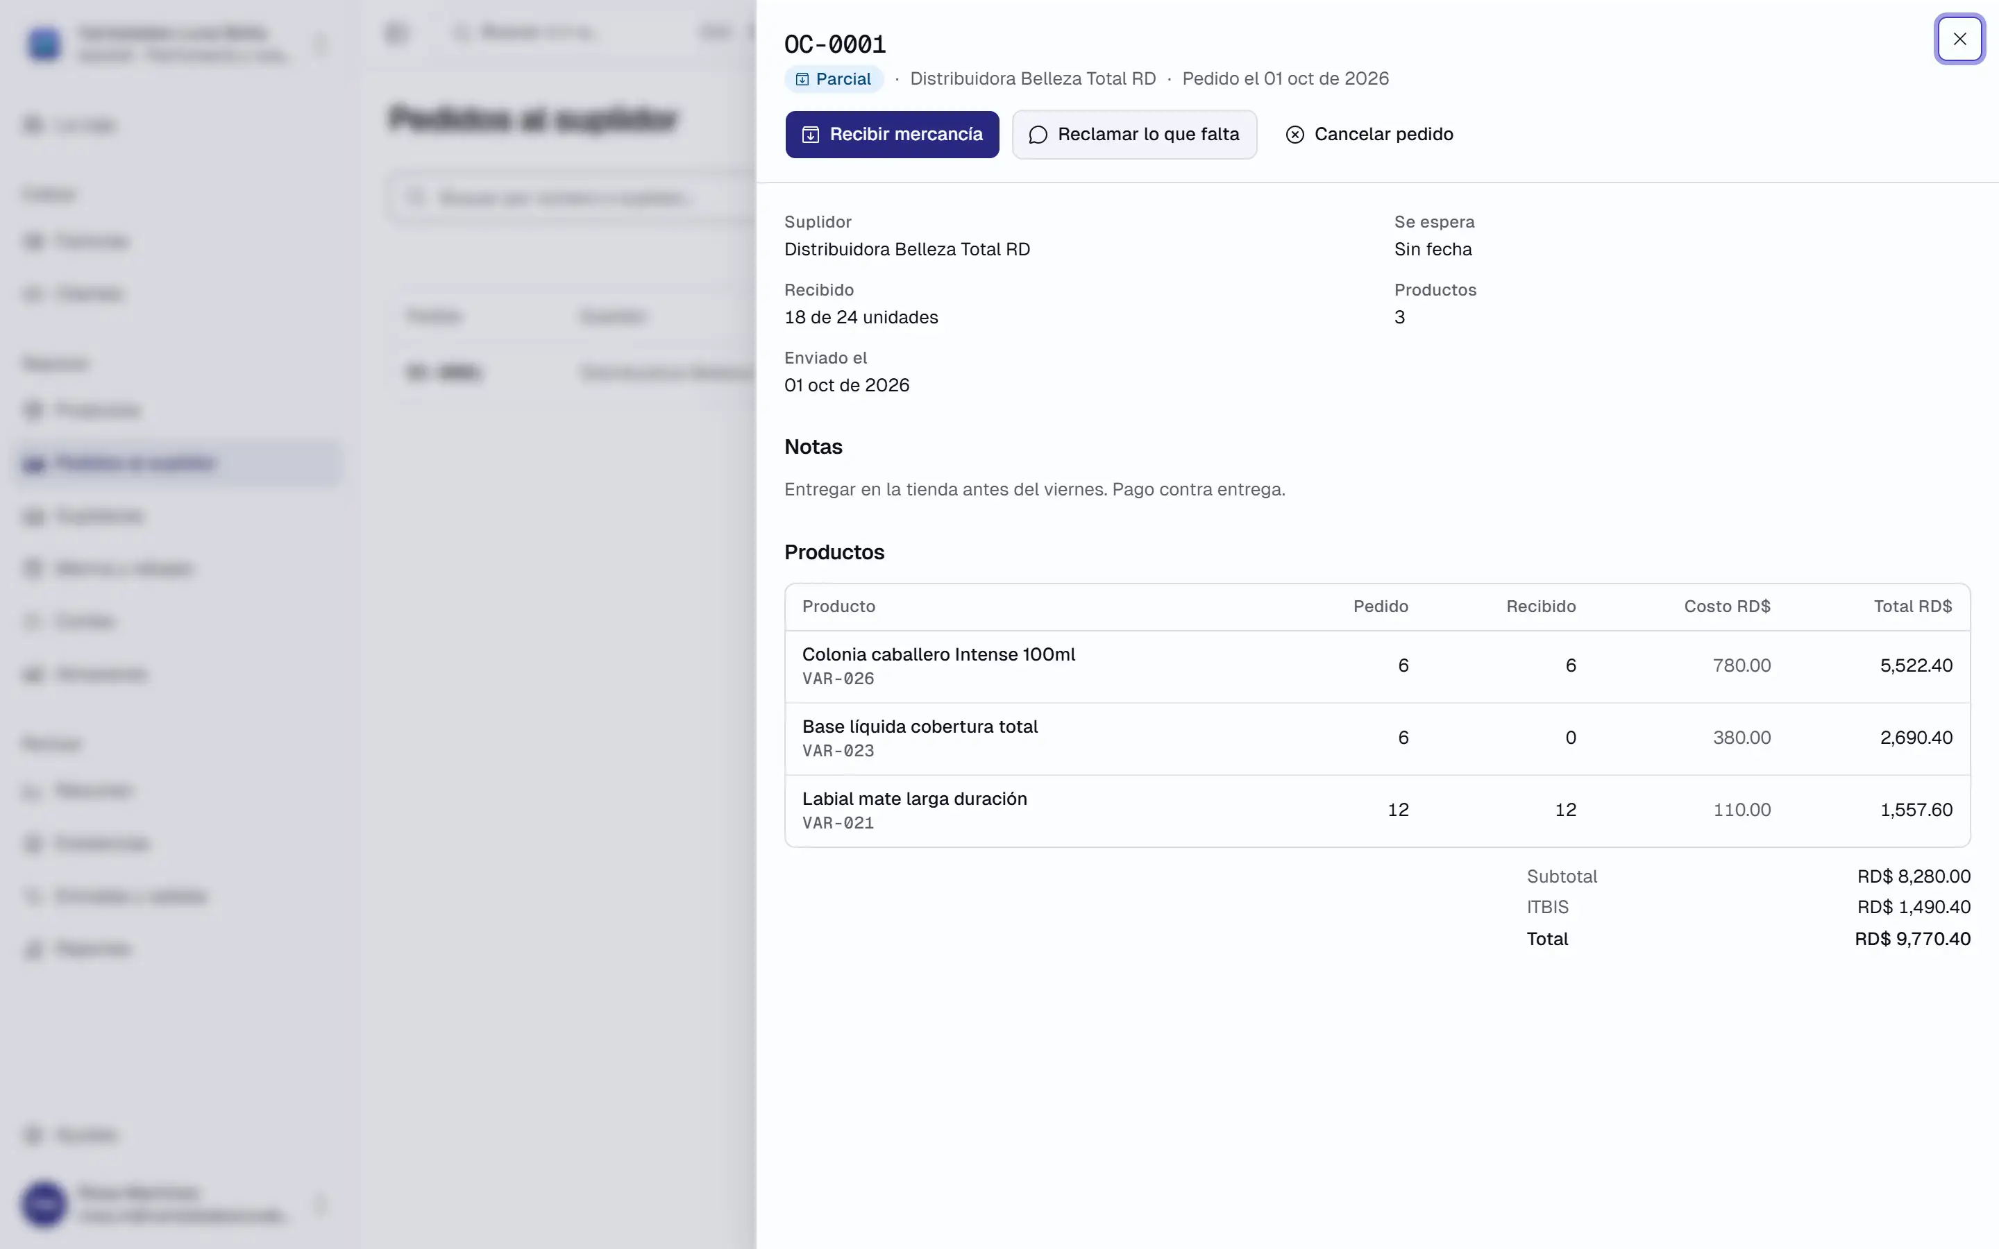This screenshot has width=1999, height=1249.
Task: Click the Producto column header
Action: pyautogui.click(x=838, y=606)
